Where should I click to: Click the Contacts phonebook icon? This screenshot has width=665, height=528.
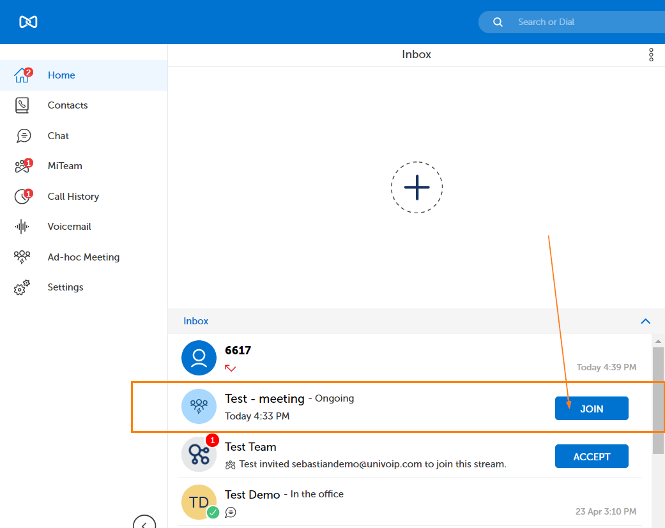[x=22, y=105]
